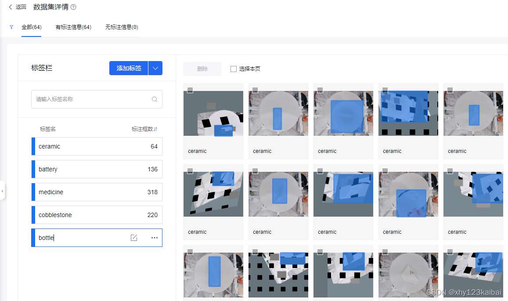This screenshot has height=301, width=508.
Task: Open unannotated white disc thumbnail in row three
Action: tap(408, 275)
